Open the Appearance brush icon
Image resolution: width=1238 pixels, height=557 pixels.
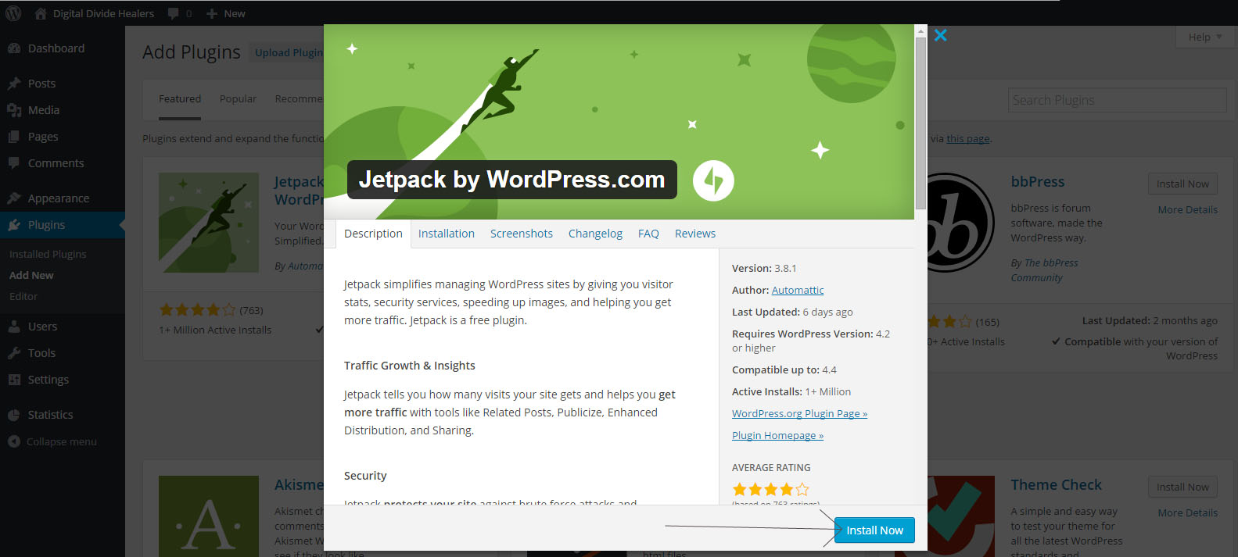14,198
